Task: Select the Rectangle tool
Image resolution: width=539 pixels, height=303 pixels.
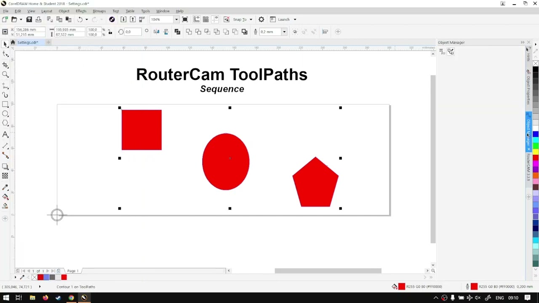Action: coord(5,104)
